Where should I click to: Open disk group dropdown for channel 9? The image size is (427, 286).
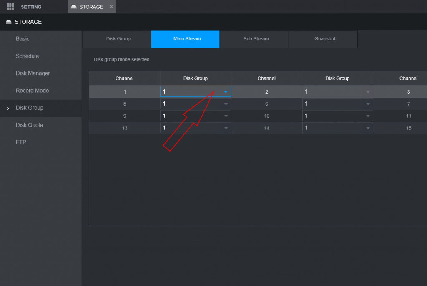coord(226,116)
